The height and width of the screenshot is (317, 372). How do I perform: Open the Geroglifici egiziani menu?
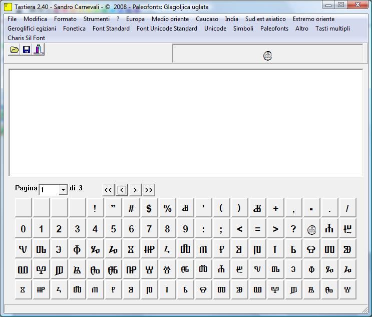(x=32, y=29)
